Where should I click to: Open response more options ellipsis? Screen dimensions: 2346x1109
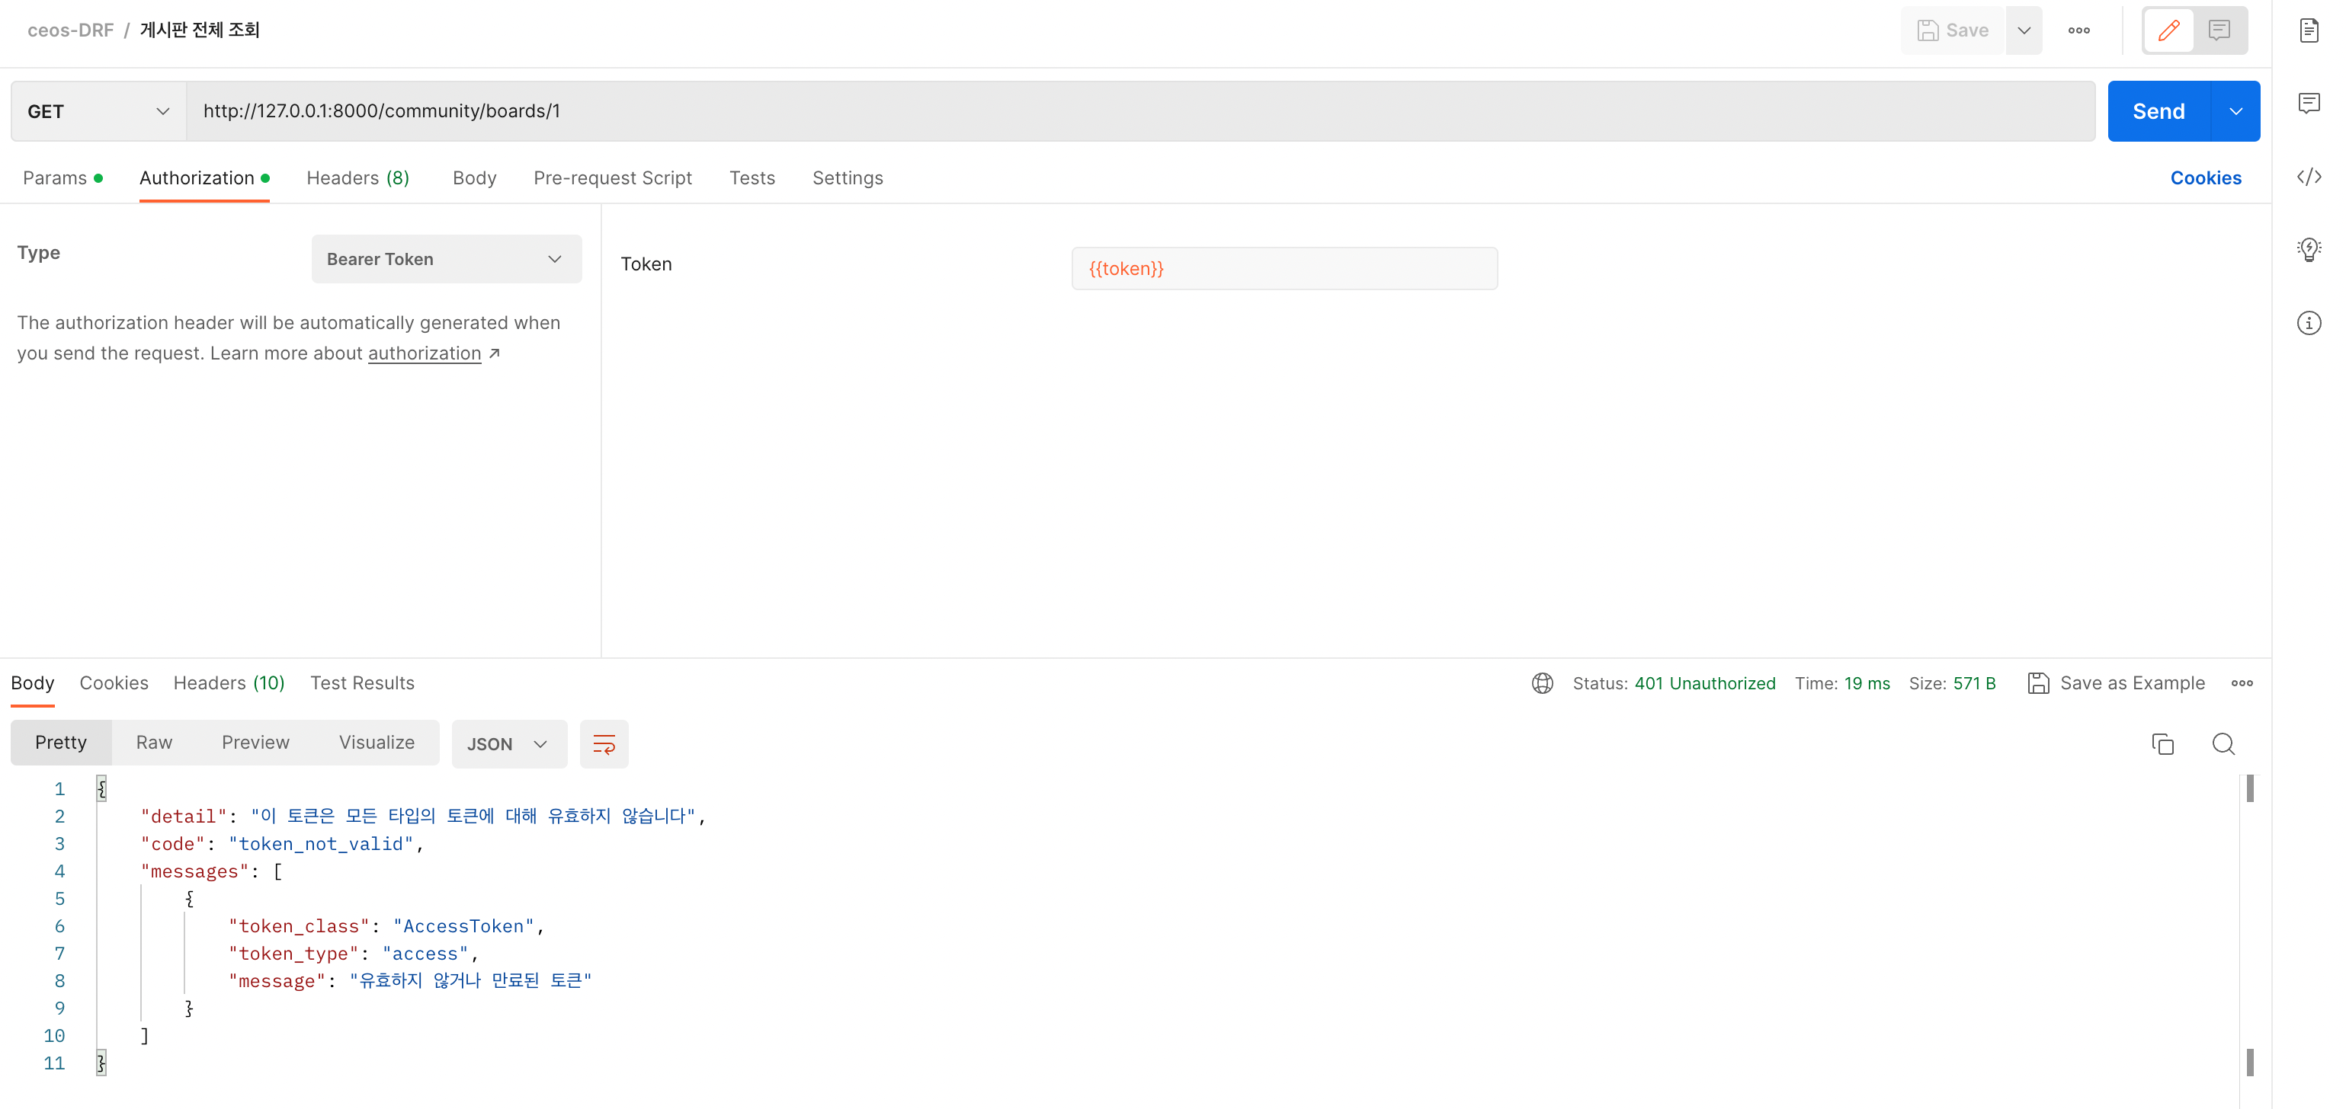(2242, 683)
